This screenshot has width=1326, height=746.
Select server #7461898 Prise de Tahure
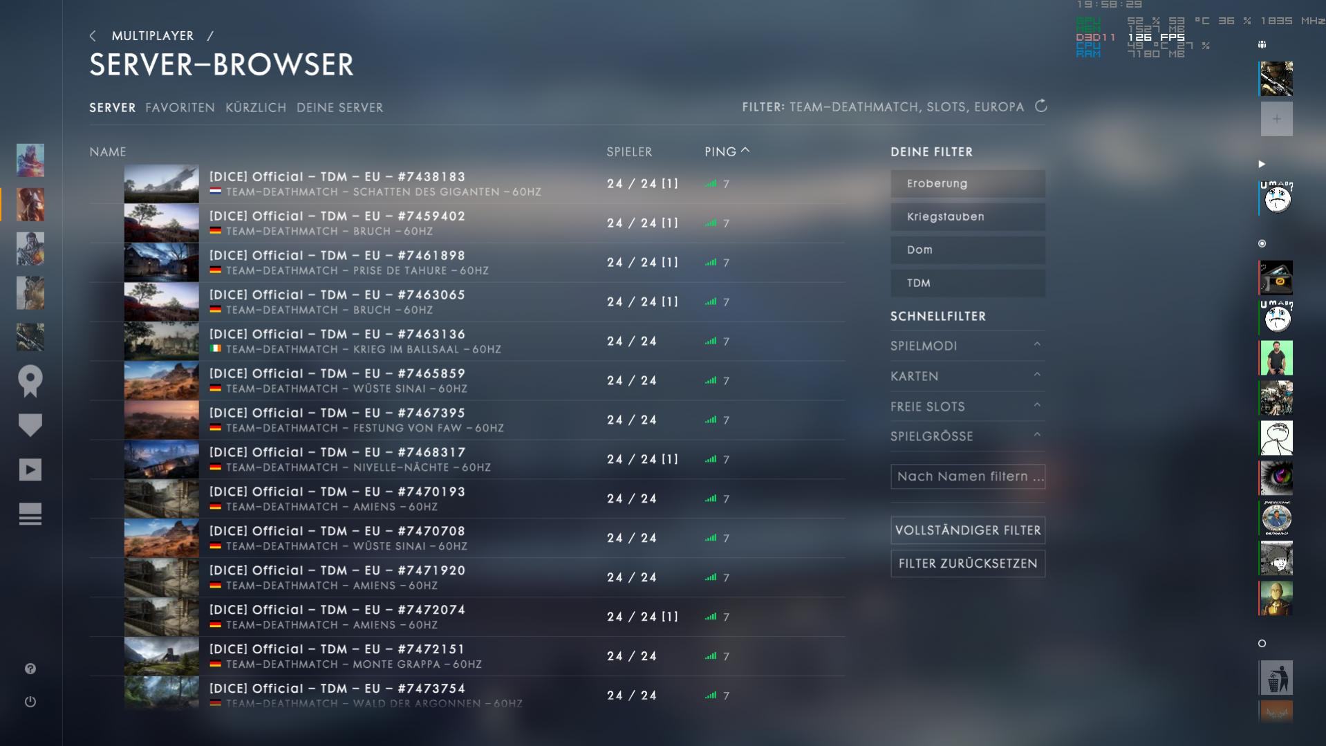coord(467,263)
